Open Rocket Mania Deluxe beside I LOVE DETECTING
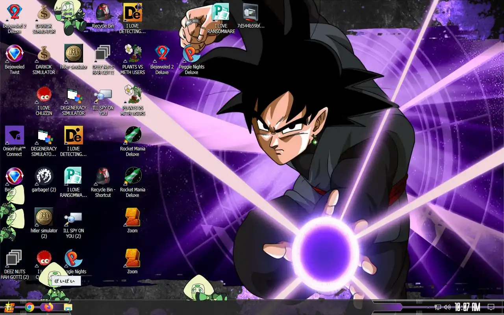 point(132,136)
